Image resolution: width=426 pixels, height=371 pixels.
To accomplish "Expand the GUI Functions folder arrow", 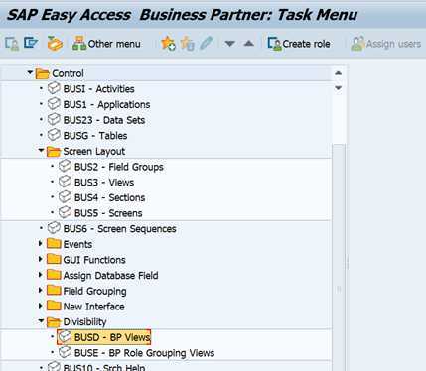I will point(41,259).
